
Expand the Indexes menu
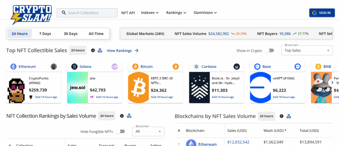coord(150,13)
